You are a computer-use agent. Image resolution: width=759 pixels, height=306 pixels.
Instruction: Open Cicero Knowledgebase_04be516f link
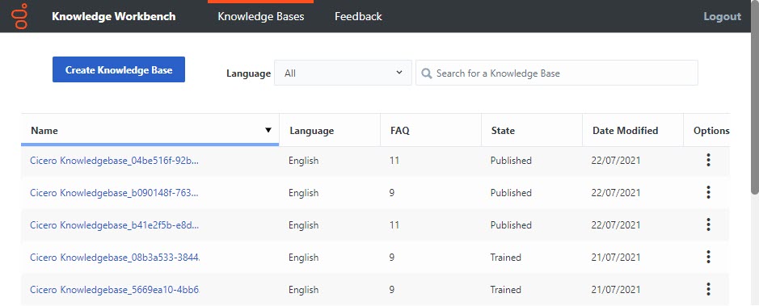(115, 161)
